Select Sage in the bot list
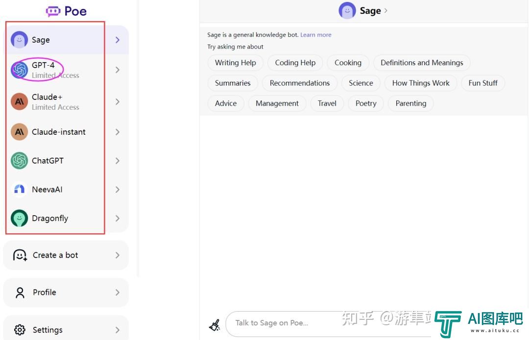529x340 pixels. click(66, 40)
